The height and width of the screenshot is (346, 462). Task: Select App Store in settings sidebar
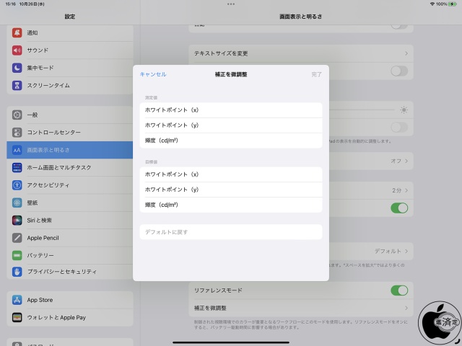pos(70,300)
